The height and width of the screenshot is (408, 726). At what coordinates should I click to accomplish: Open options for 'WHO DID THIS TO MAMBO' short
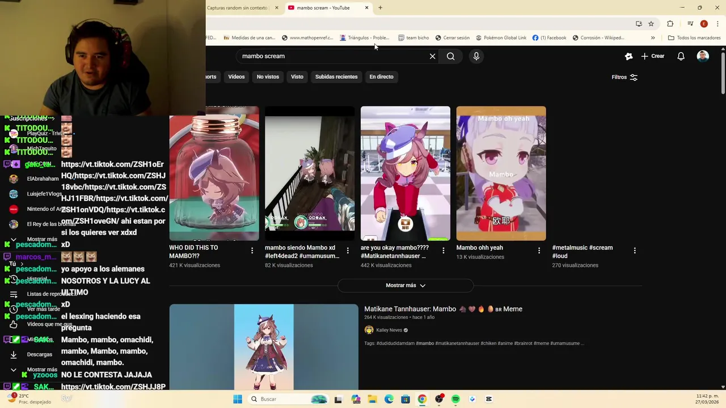pyautogui.click(x=252, y=250)
